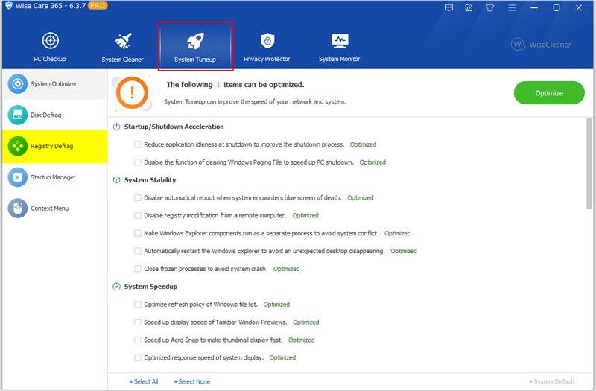Switch to Context Menu label
The image size is (596, 391).
coord(50,209)
